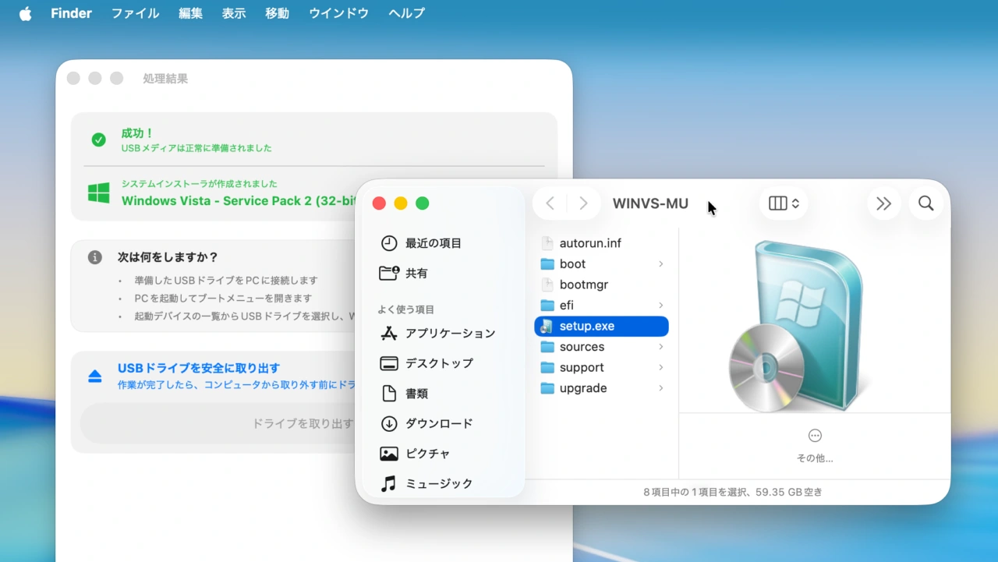Expand the upgrade folder chevron
This screenshot has height=562, width=998.
[x=660, y=388]
